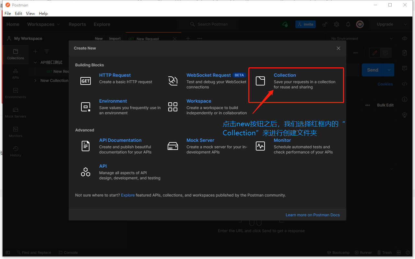Viewport: 415px width, 259px height.
Task: Click the Workspace grid icon
Action: point(173,107)
